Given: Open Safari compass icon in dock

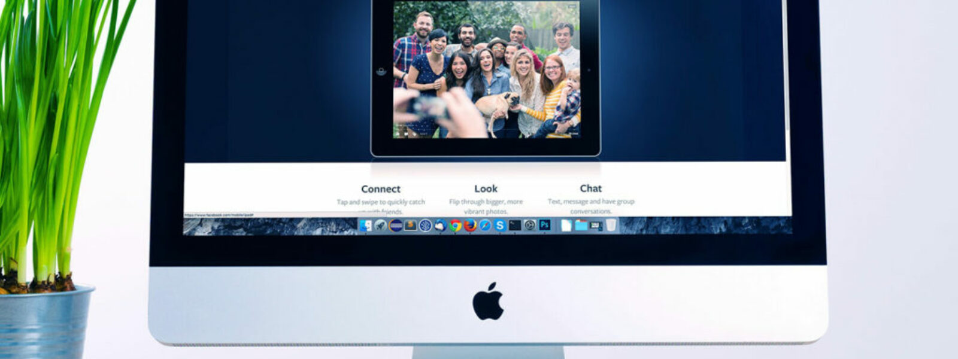Looking at the screenshot, I should 485,226.
